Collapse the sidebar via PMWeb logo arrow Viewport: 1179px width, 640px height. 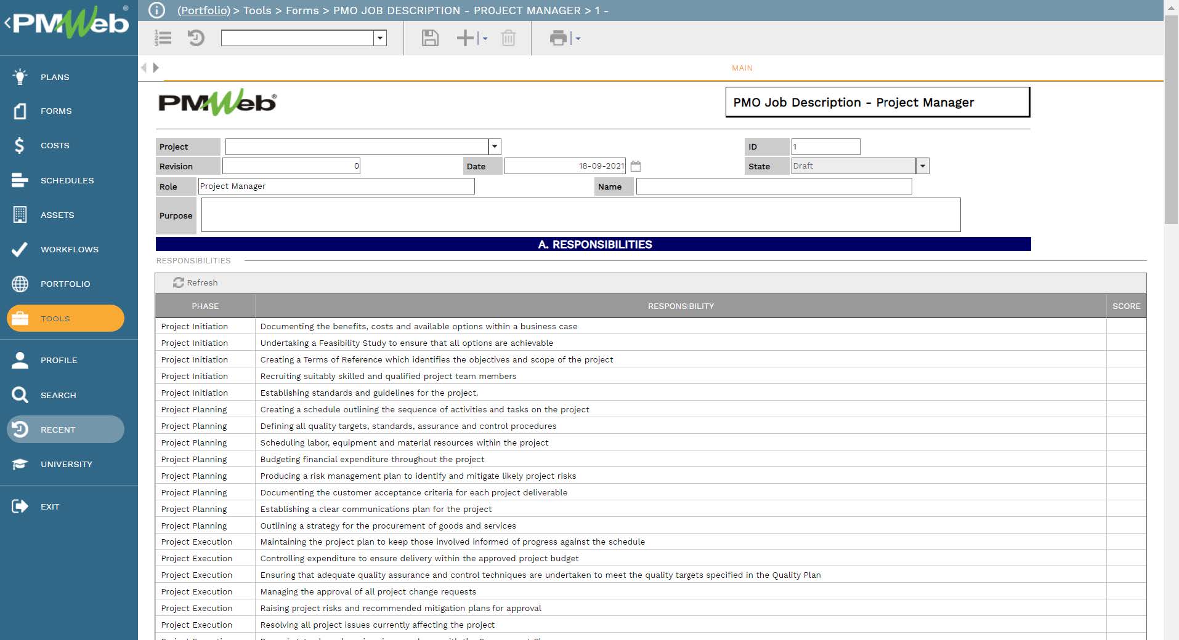7,23
